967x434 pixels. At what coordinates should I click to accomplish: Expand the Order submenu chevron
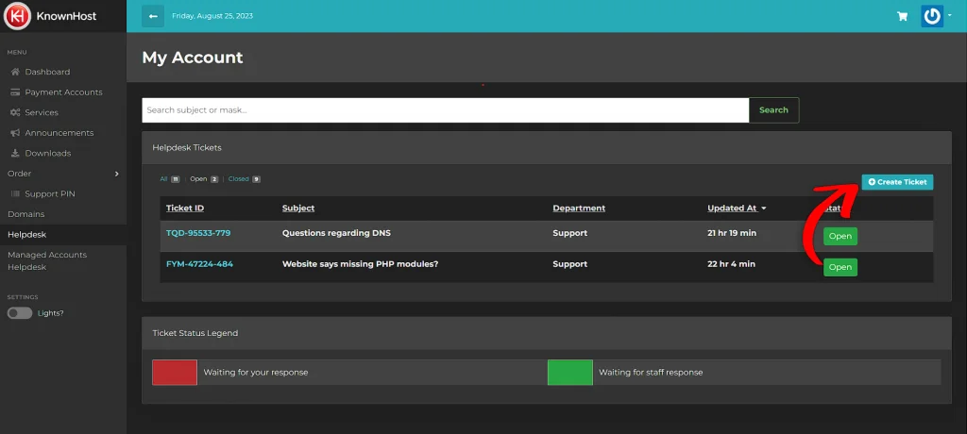tap(116, 174)
